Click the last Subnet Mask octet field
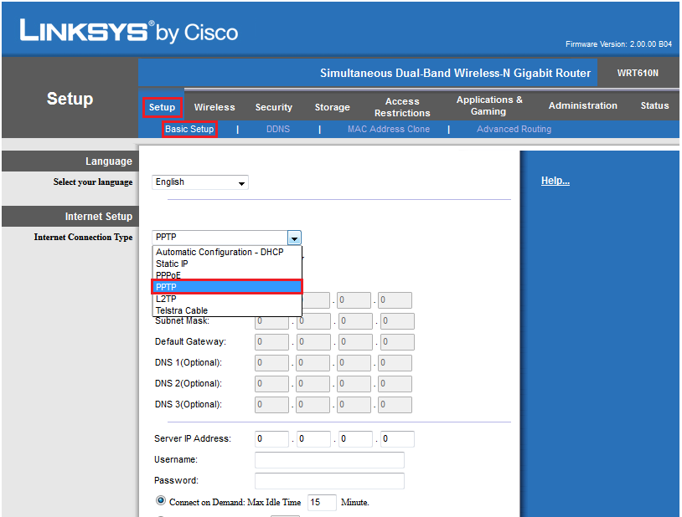 pos(397,321)
